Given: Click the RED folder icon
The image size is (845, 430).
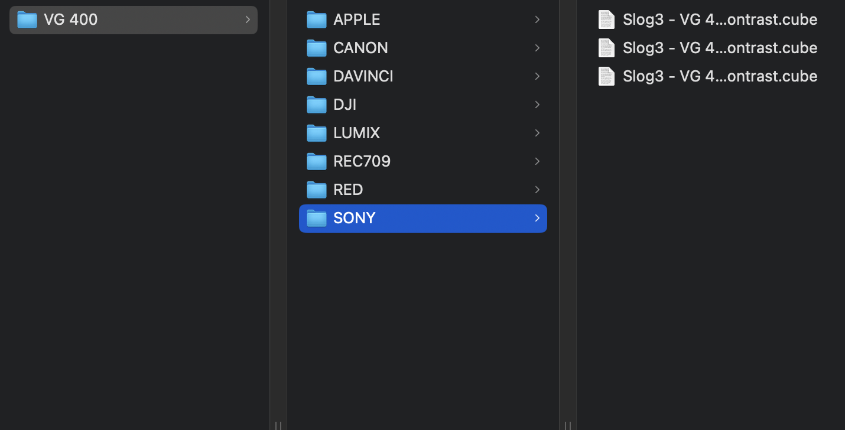Looking at the screenshot, I should pos(317,190).
